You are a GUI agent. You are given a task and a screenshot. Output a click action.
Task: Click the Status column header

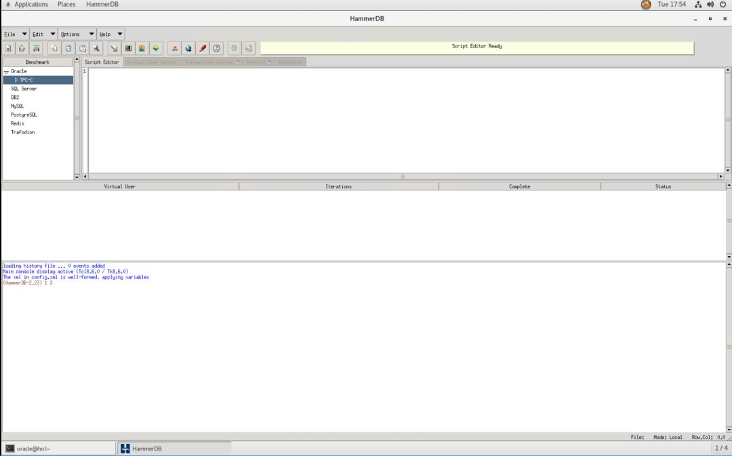pyautogui.click(x=663, y=187)
